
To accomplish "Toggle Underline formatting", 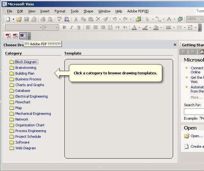I will coord(79,27).
